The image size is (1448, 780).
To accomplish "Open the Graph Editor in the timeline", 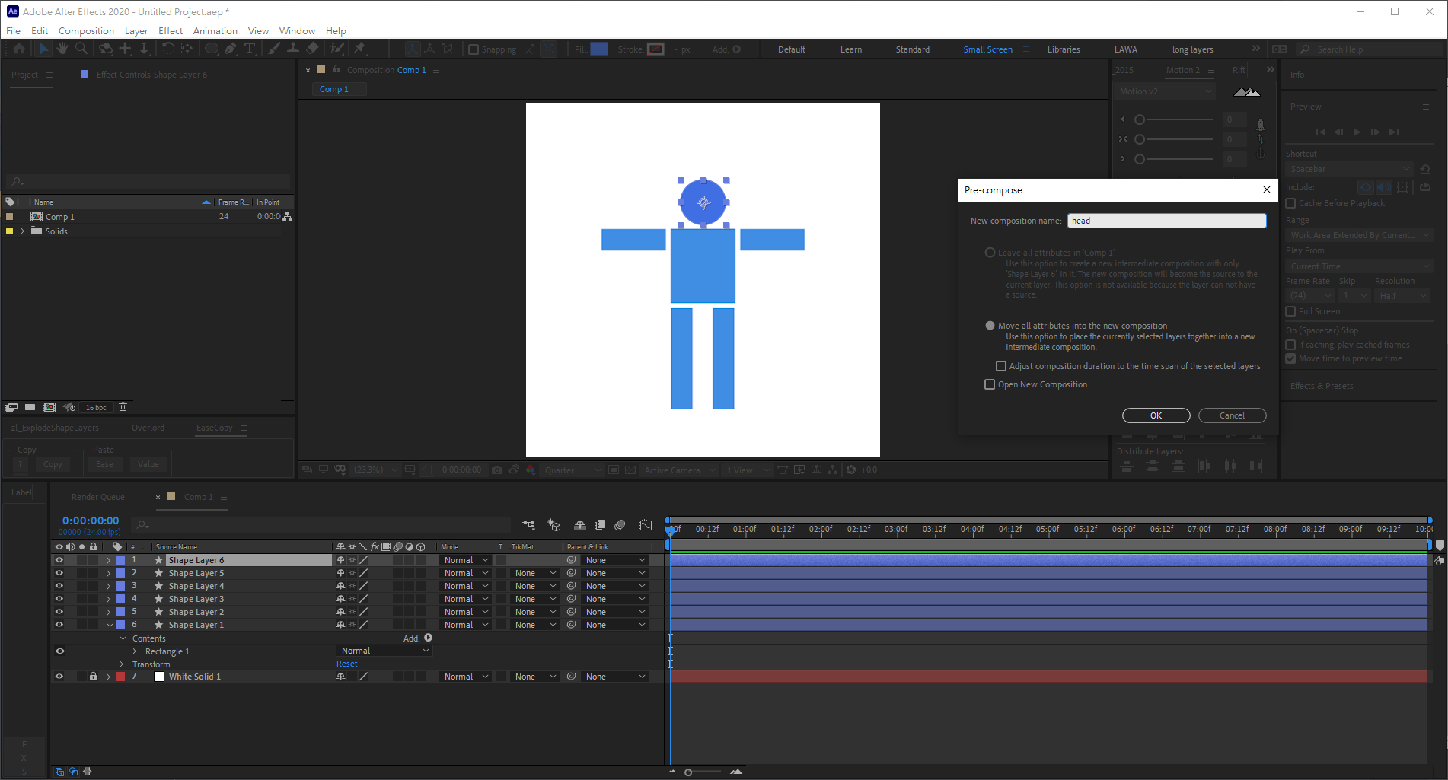I will pos(646,525).
